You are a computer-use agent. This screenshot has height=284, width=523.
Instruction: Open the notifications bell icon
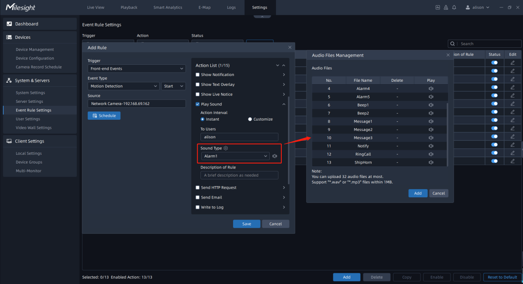[454, 7]
